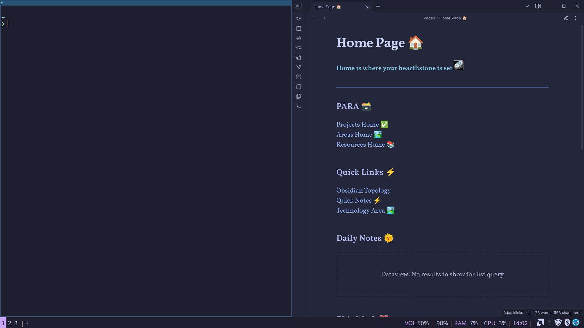Open the more options three-dot menu
Viewport: 584px width, 328px height.
pos(575,18)
